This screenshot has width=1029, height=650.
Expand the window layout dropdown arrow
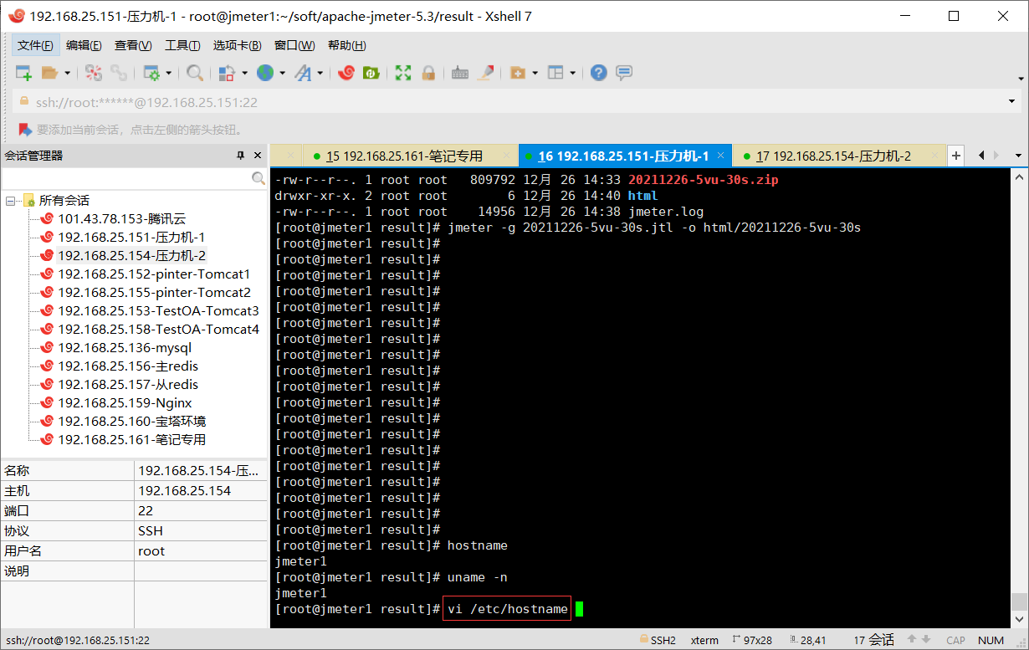573,73
